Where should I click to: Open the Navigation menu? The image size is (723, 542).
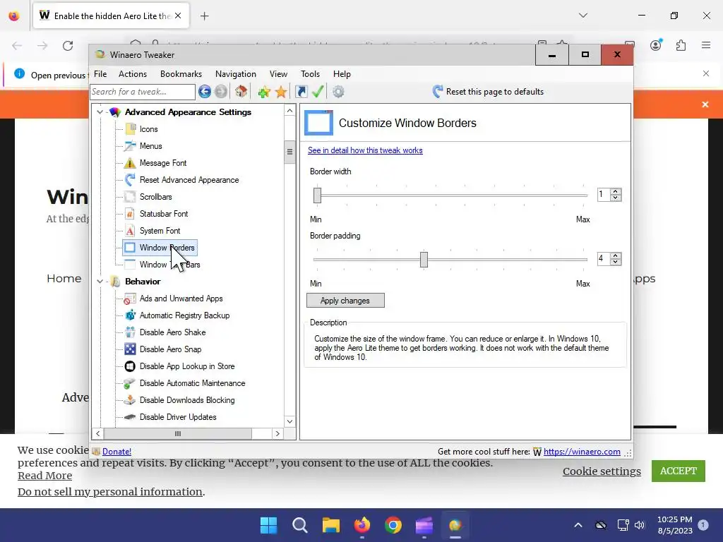(236, 74)
